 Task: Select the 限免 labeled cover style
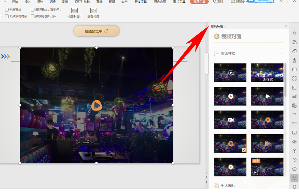coord(267,167)
